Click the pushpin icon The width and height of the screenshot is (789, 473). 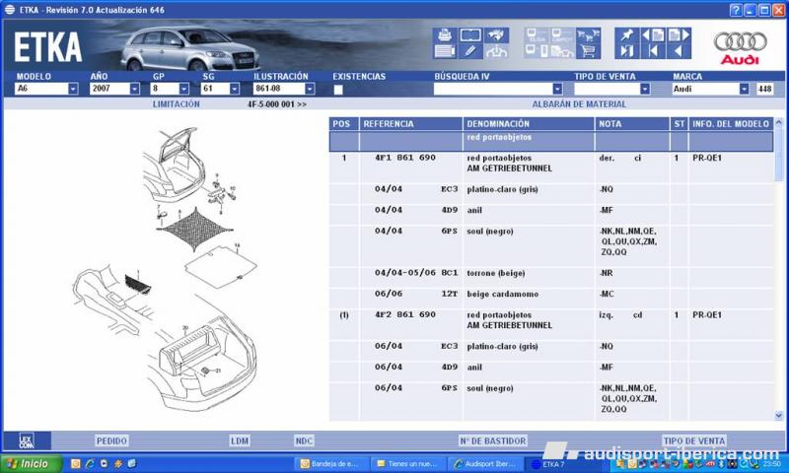(x=627, y=35)
